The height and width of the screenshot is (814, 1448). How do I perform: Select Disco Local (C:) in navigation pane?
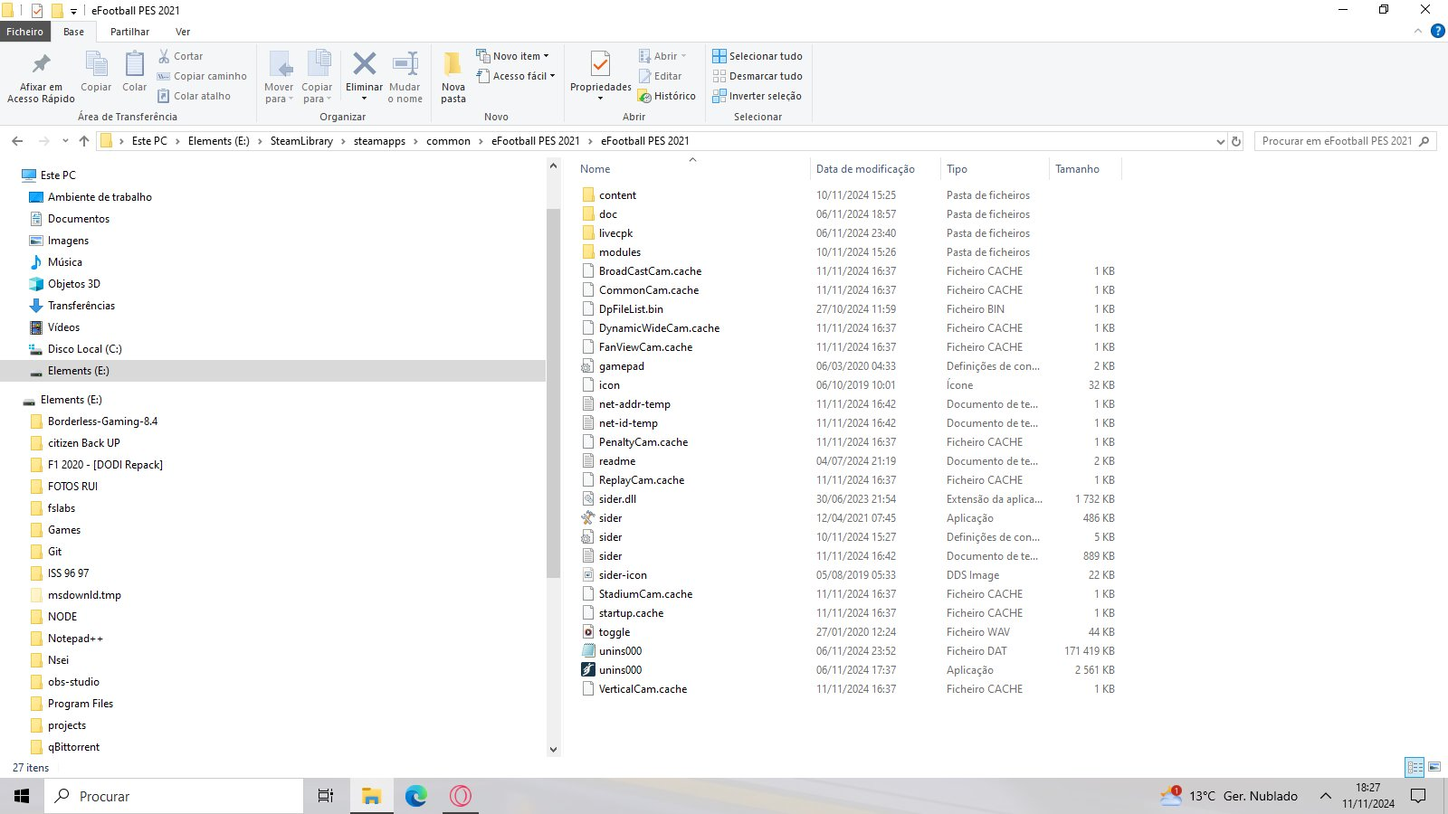pos(84,349)
